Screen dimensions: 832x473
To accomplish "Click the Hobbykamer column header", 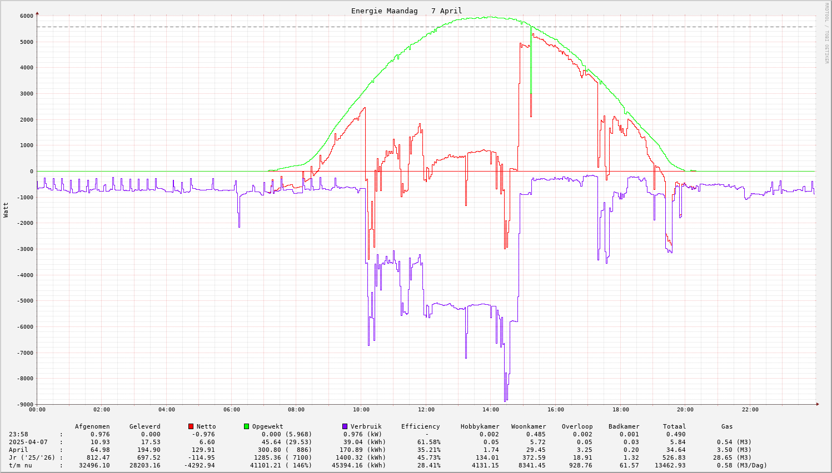I will tap(480, 426).
